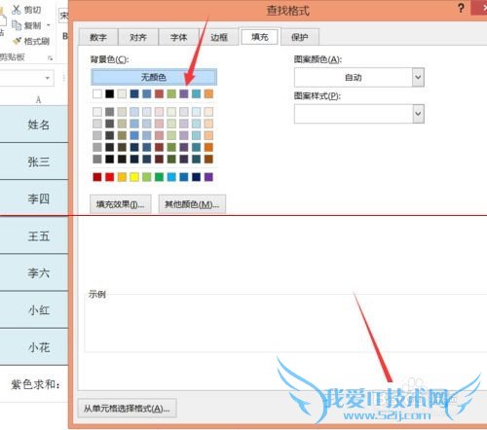The width and height of the screenshot is (487, 430).
Task: Choose standard purple swatch in bottom row
Action: click(208, 177)
